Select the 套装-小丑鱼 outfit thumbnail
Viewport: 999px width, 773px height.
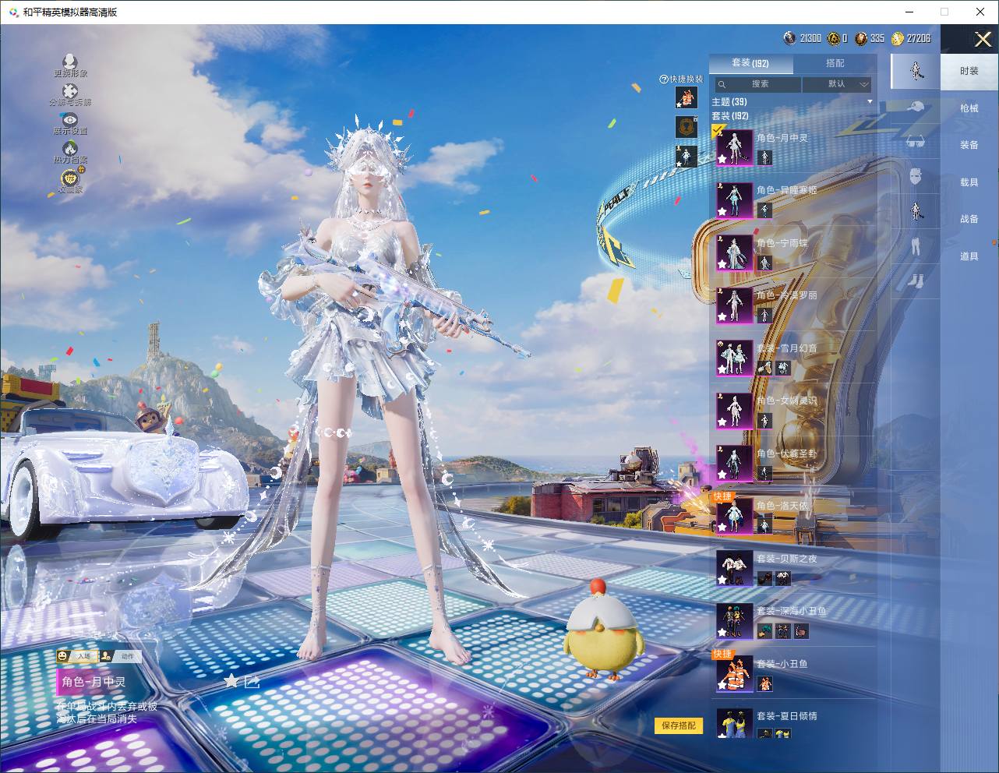(734, 674)
